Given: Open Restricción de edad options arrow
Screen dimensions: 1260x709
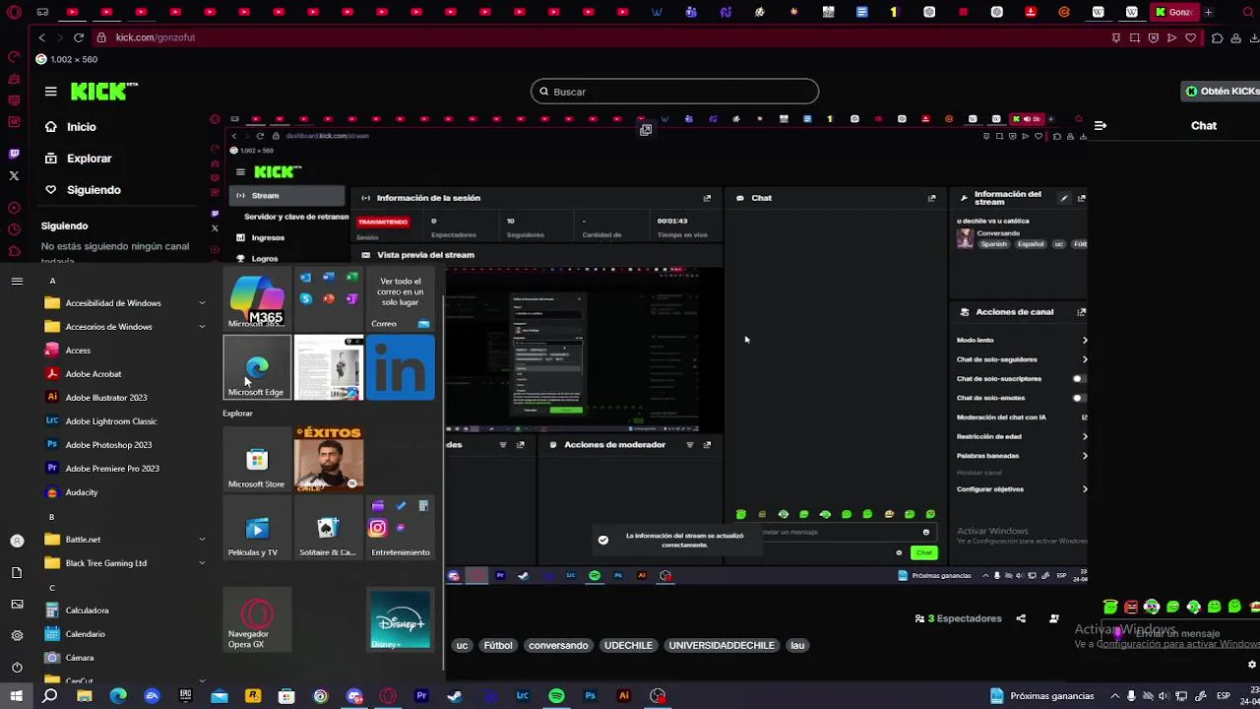Looking at the screenshot, I should [1084, 436].
